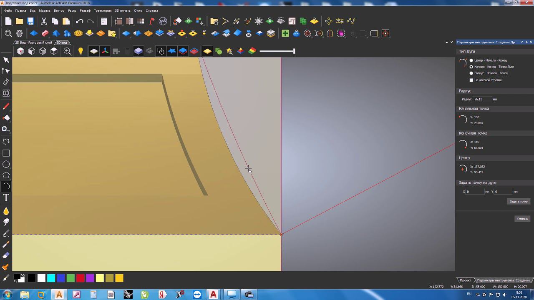The height and width of the screenshot is (300, 534).
Task: Pick the purple colour swatch
Action: 90,278
